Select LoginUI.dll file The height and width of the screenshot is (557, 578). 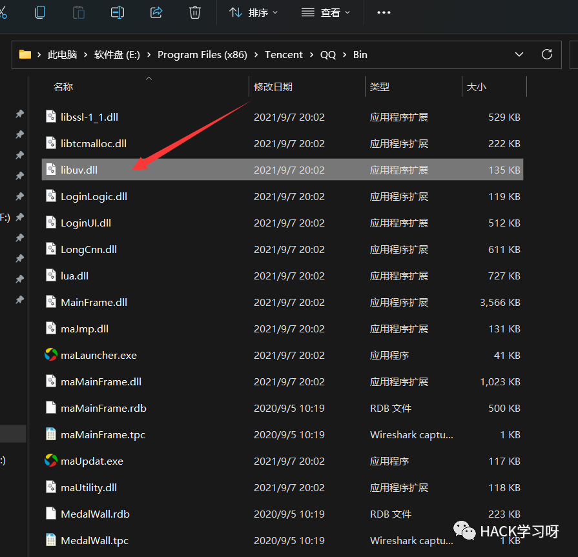tap(282, 223)
